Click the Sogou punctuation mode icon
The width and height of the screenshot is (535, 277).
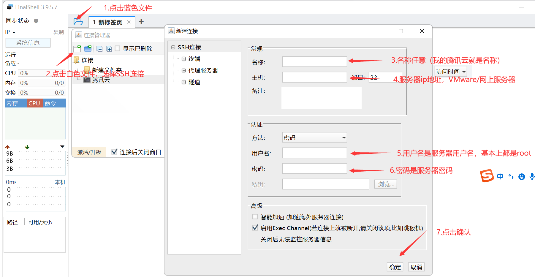(x=511, y=176)
